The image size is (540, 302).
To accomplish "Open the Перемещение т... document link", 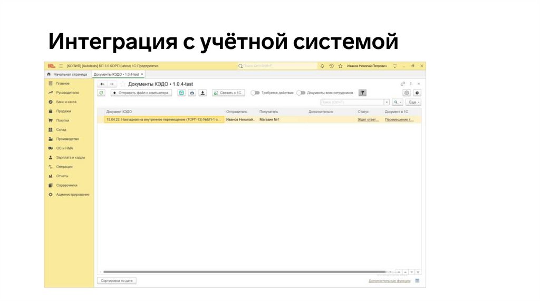I will (x=399, y=119).
